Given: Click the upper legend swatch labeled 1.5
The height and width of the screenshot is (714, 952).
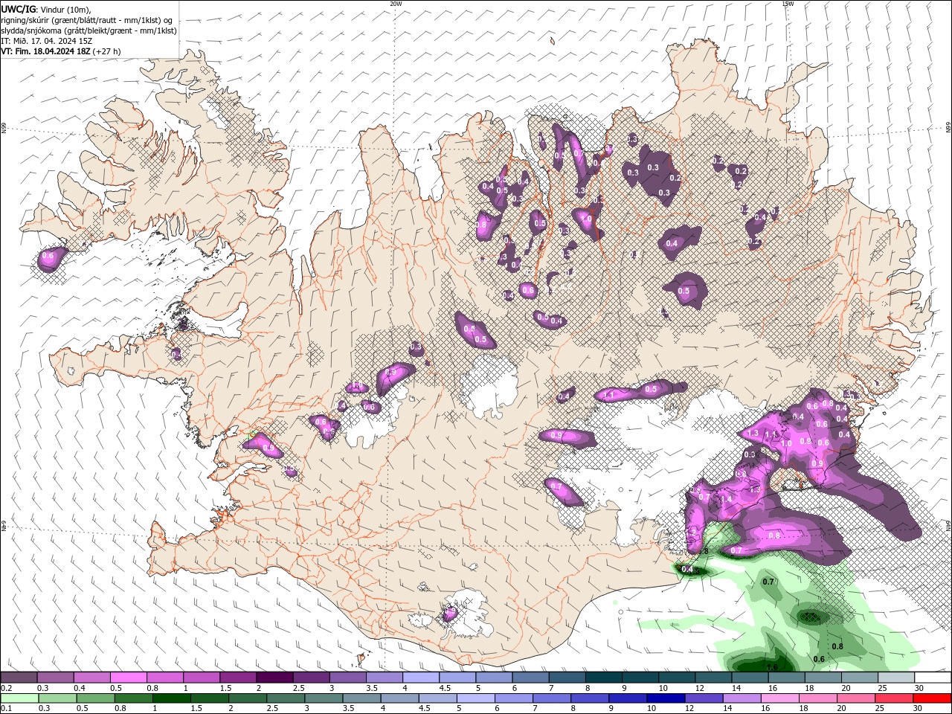Looking at the screenshot, I should click(x=238, y=678).
